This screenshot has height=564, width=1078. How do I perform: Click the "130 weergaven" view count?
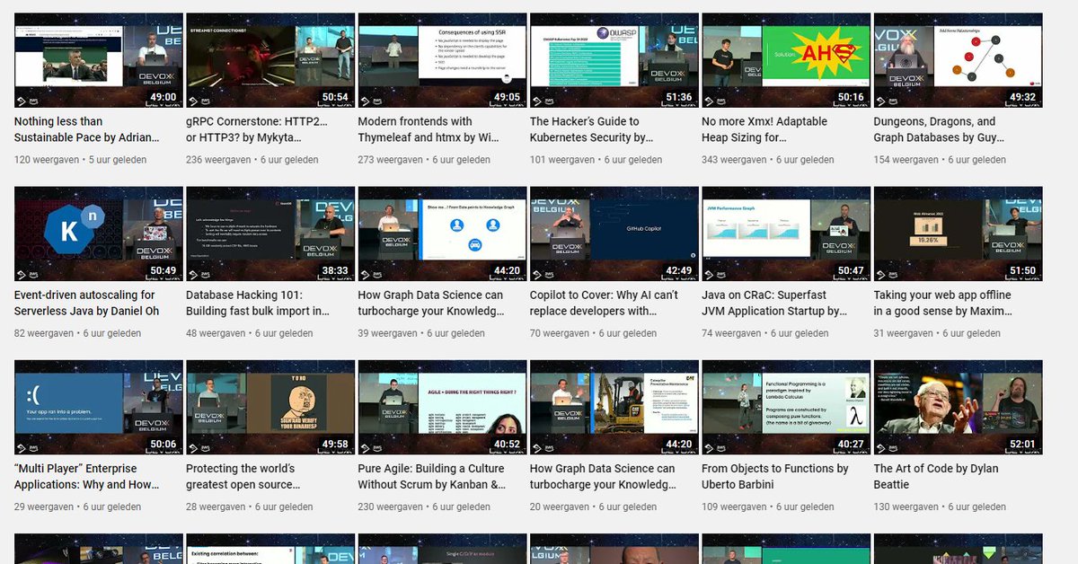point(906,507)
